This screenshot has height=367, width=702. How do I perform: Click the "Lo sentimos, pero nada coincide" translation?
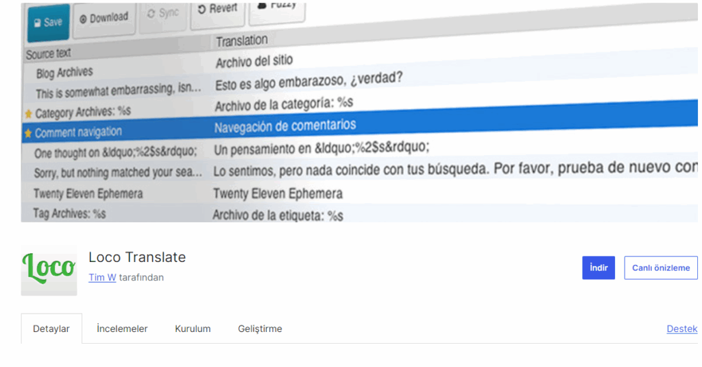coord(455,169)
